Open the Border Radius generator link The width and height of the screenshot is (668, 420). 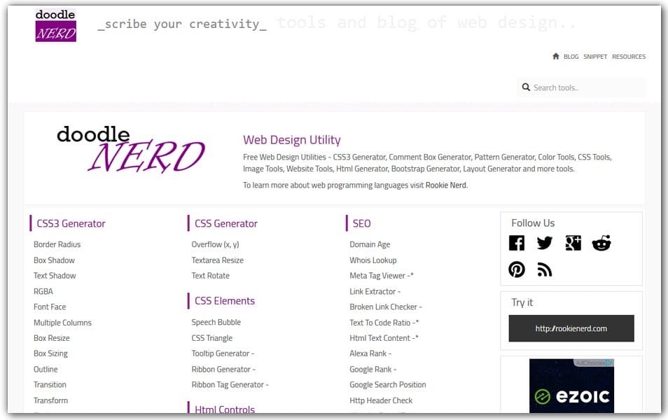coord(56,244)
